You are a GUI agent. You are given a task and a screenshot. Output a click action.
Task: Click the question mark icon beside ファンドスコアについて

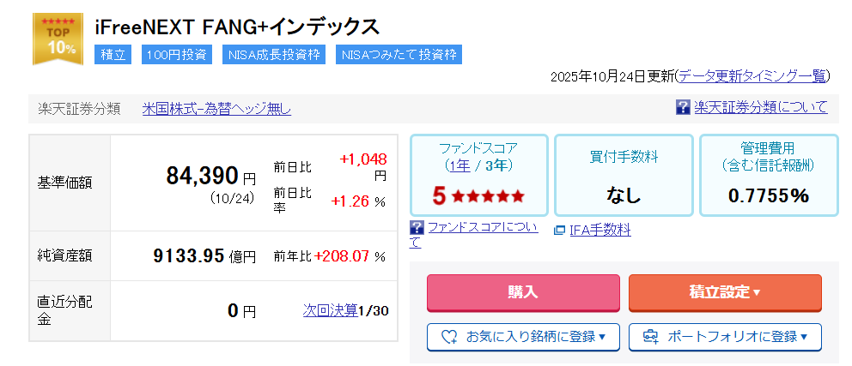click(x=417, y=227)
